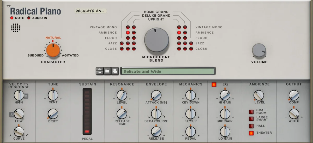Click the Note indicator LED
Image resolution: width=313 pixels, height=143 pixels.
12,18
